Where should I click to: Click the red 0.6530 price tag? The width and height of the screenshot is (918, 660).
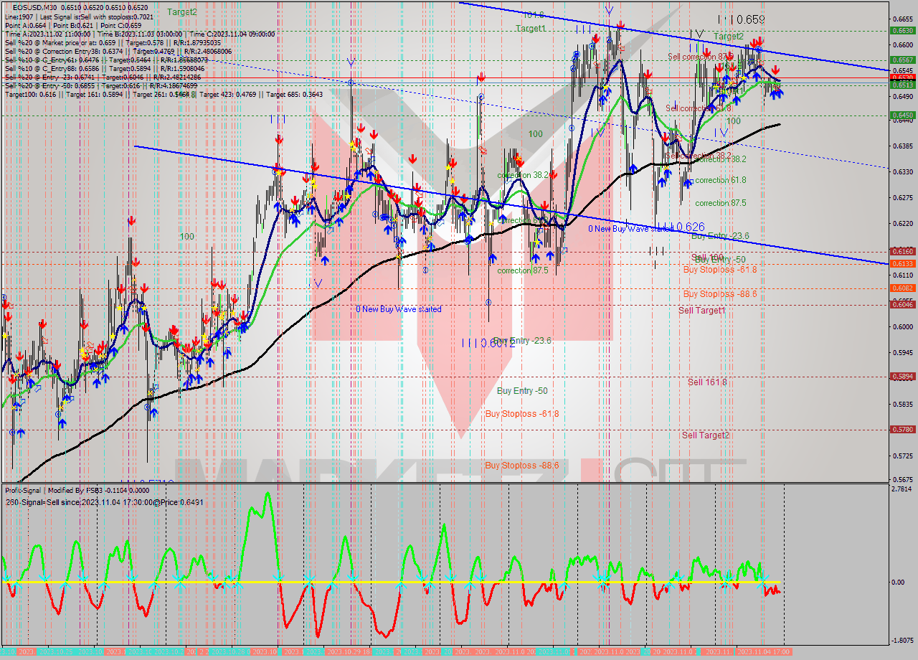[x=902, y=77]
